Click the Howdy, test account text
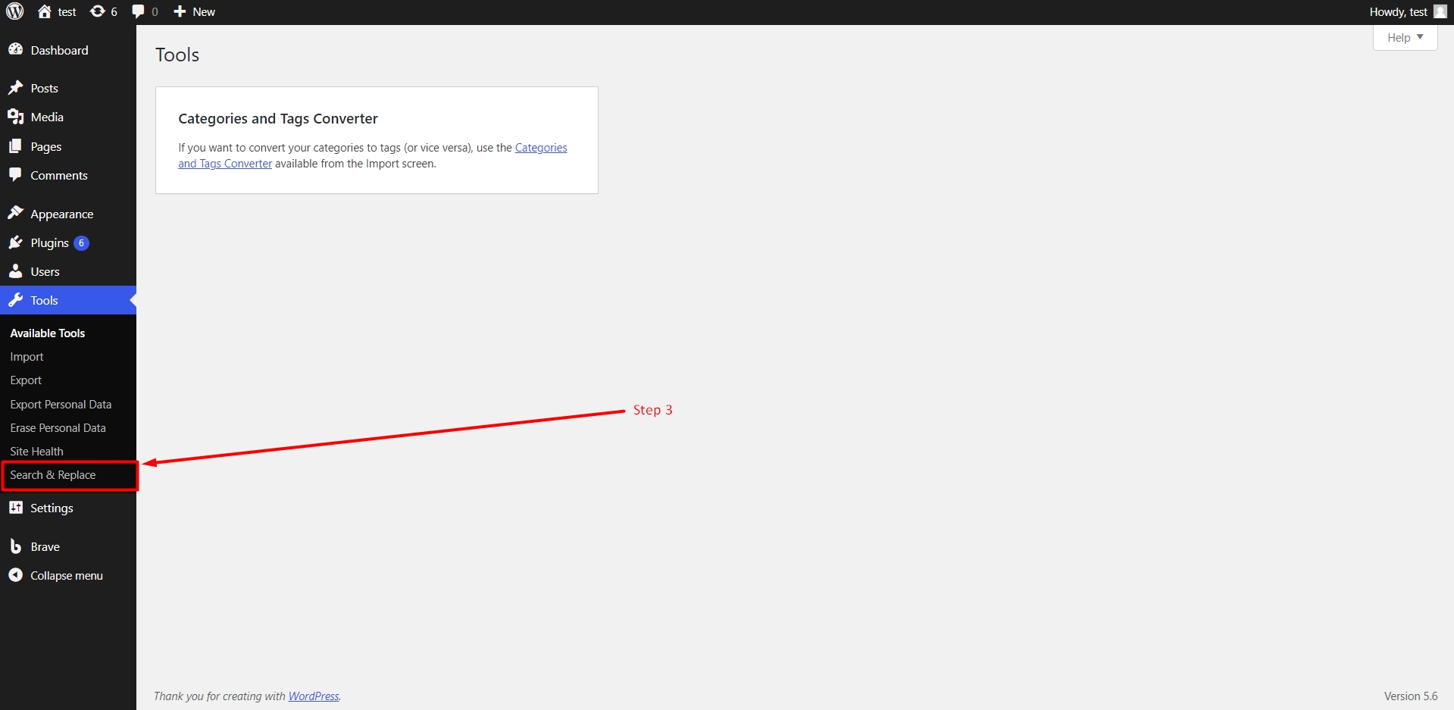The image size is (1454, 710). [1398, 11]
